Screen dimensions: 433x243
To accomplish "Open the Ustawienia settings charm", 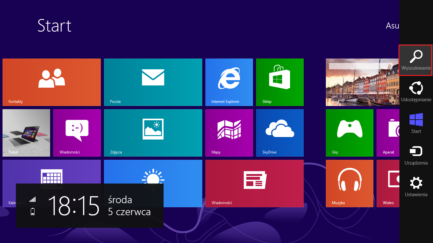I will 416,187.
